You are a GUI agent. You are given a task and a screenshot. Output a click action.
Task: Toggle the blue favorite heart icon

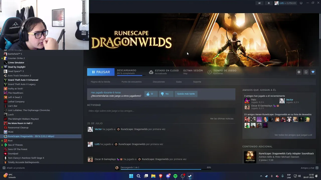click(313, 72)
